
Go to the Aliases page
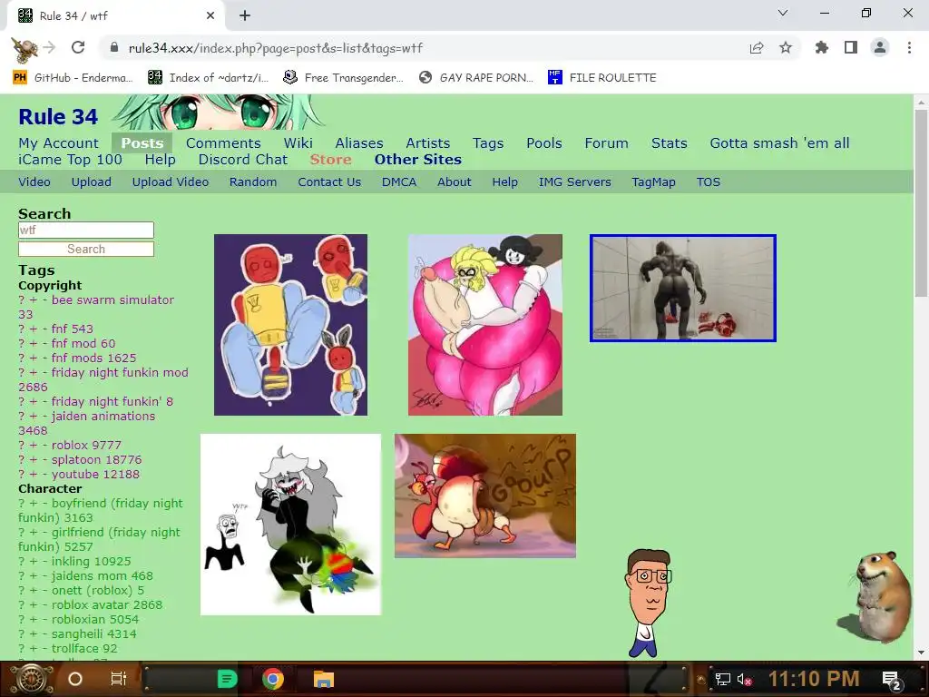[x=359, y=142]
